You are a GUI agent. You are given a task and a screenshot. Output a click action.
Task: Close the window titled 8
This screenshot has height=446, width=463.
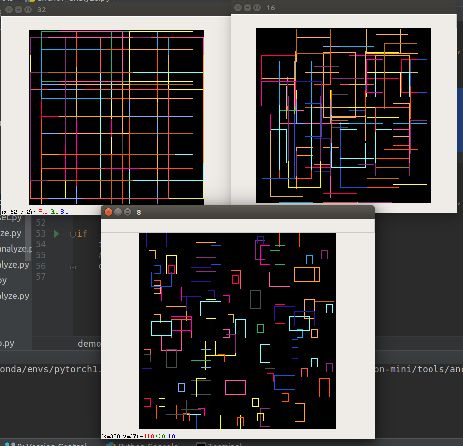tap(108, 212)
